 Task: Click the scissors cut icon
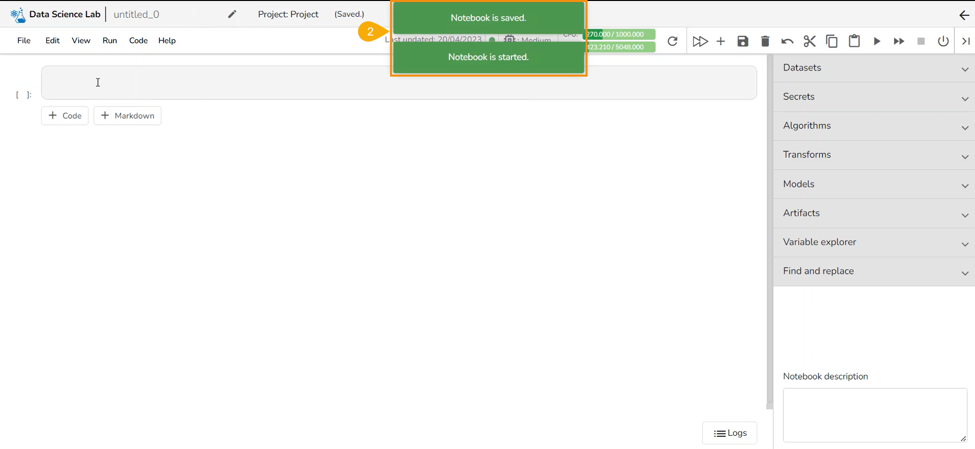[809, 41]
